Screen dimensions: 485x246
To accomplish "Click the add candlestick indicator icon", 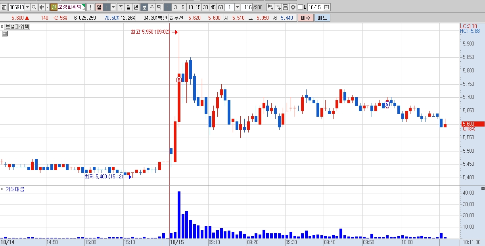I will point(270,7).
